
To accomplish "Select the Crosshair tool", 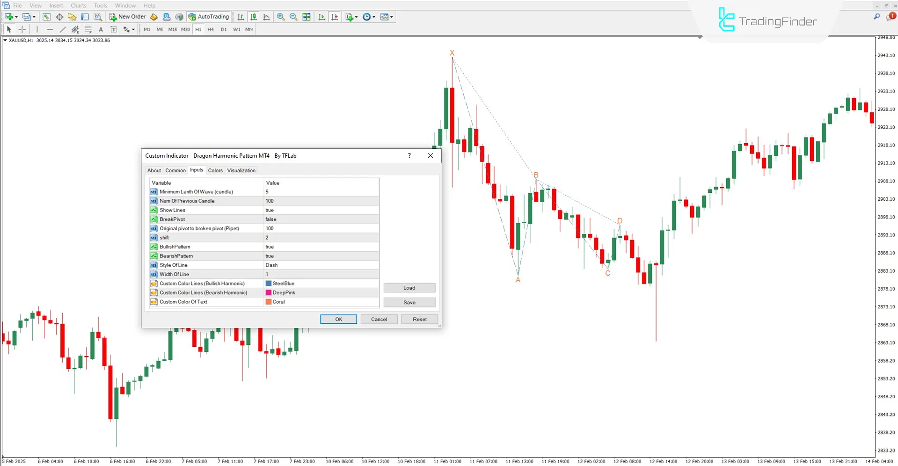I will [22, 29].
